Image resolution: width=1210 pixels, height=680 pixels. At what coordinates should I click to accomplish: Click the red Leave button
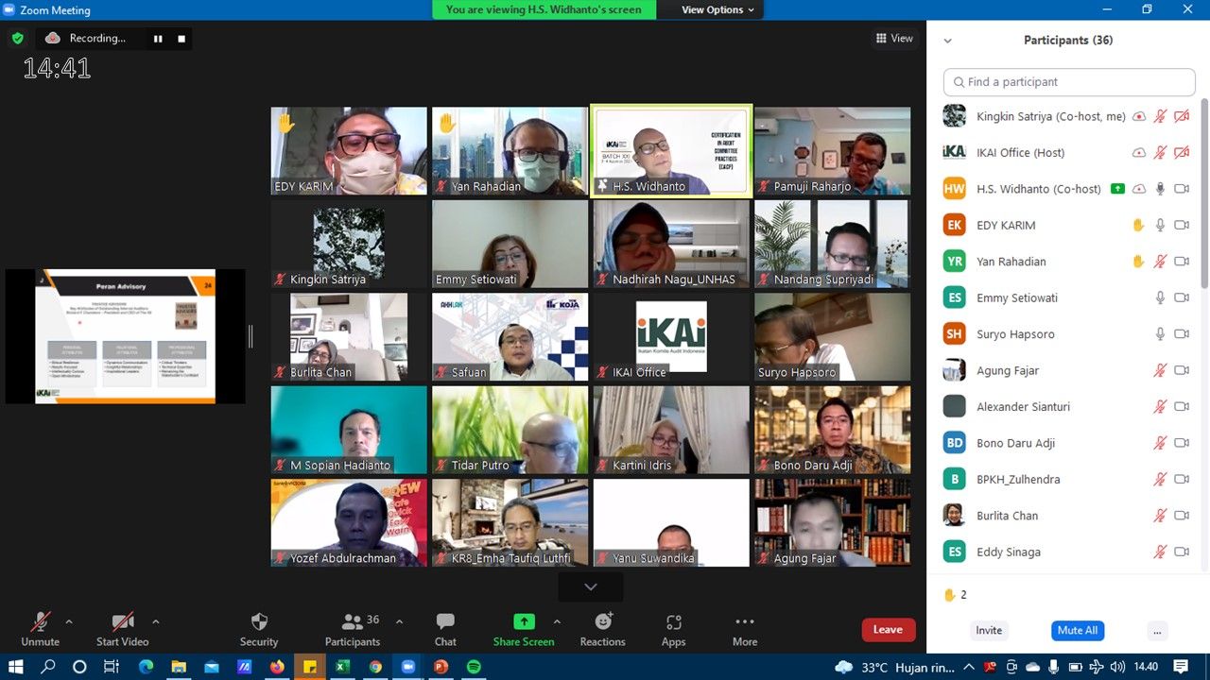point(888,630)
